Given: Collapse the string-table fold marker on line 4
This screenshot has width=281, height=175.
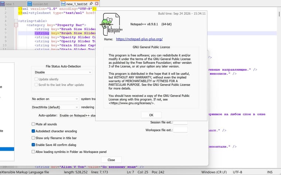Looking at the screenshot, I should pos(16,21).
